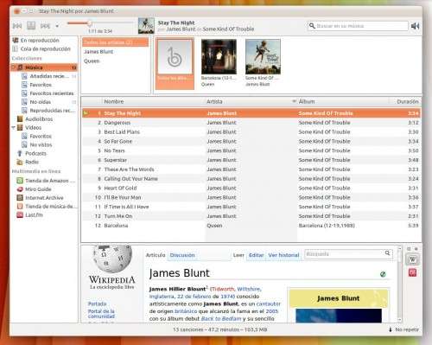432x345 pixels.
Task: Open Reproducidas recientemente playlist
Action: click(48, 111)
